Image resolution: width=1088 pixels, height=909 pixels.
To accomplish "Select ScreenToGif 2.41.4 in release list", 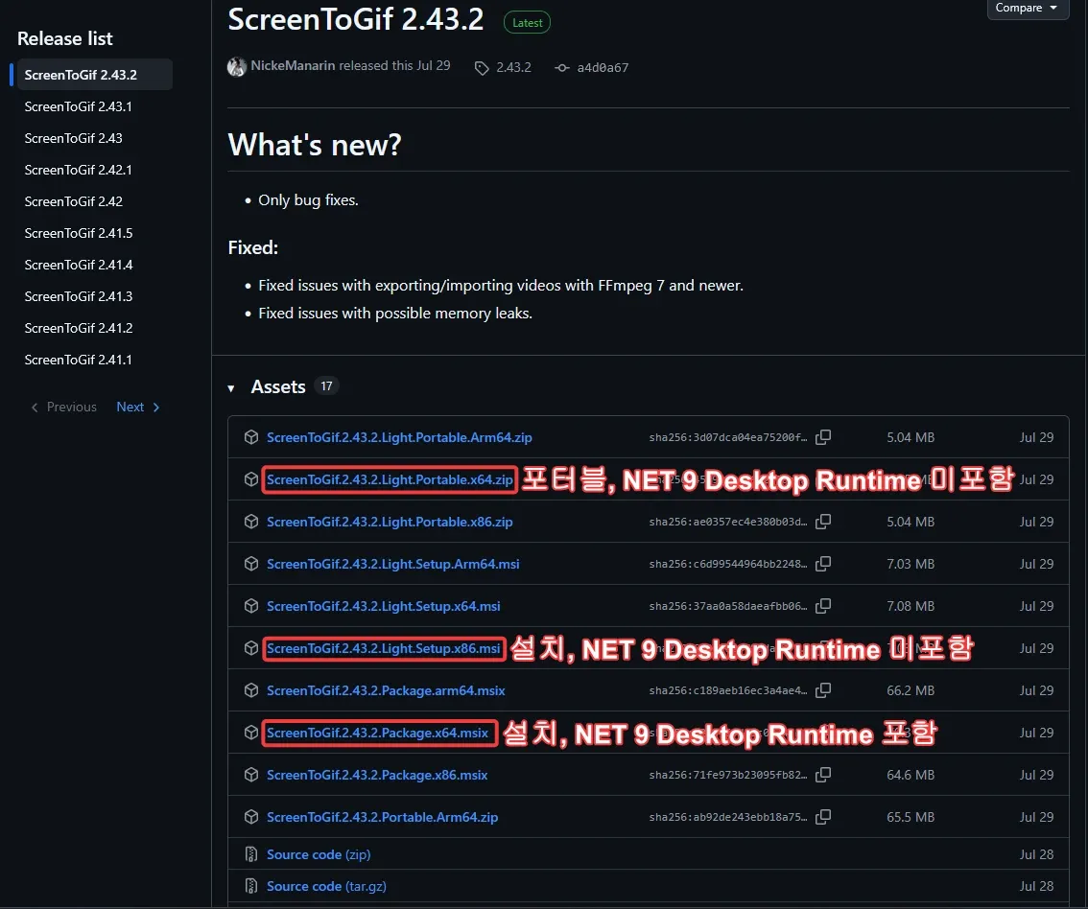I will click(79, 265).
